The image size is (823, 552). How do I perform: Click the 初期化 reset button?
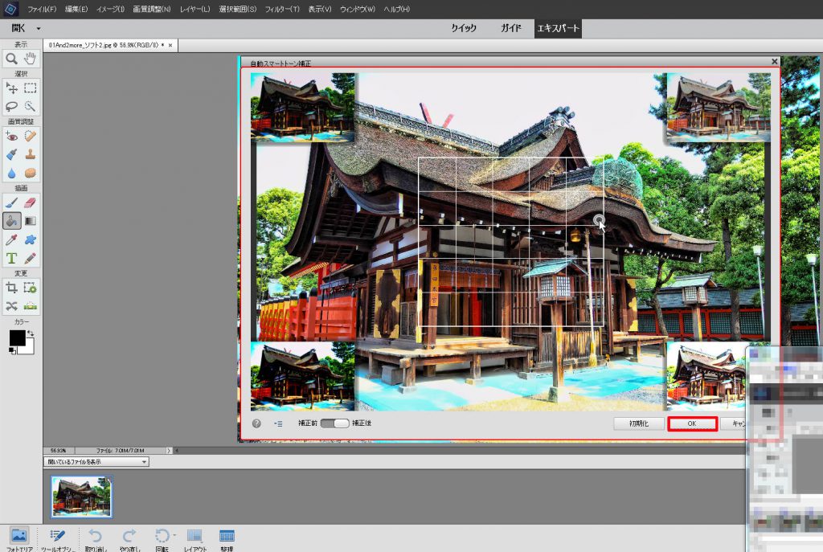638,423
